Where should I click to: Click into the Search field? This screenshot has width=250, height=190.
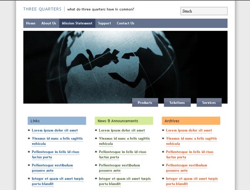204,11
